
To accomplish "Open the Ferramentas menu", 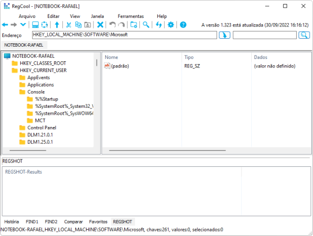I will click(x=130, y=16).
